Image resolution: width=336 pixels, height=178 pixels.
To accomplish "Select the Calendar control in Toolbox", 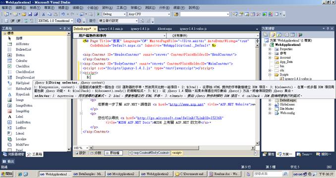I will 21,61.
